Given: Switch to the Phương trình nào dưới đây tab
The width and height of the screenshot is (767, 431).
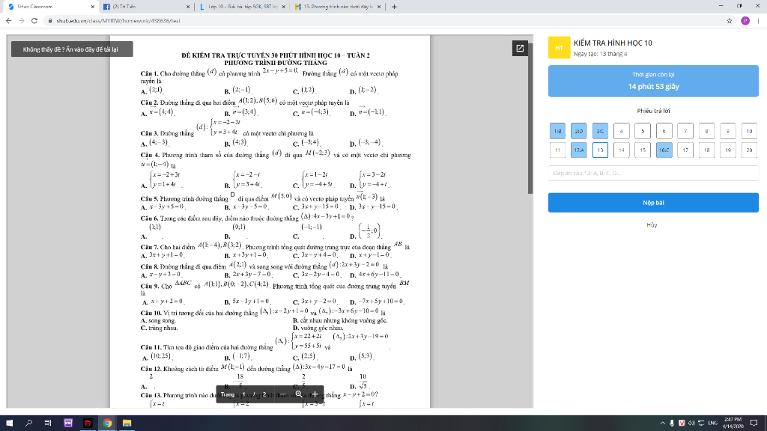Looking at the screenshot, I should tap(336, 7).
